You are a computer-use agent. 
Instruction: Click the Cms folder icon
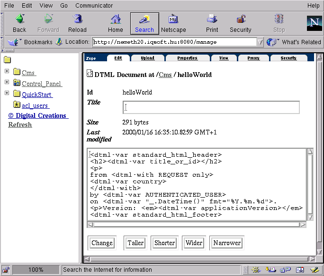tap(17, 72)
